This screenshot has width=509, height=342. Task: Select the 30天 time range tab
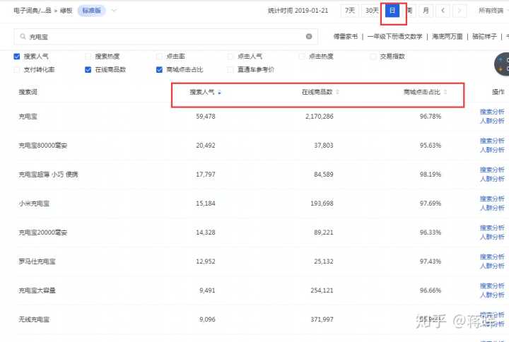click(371, 11)
